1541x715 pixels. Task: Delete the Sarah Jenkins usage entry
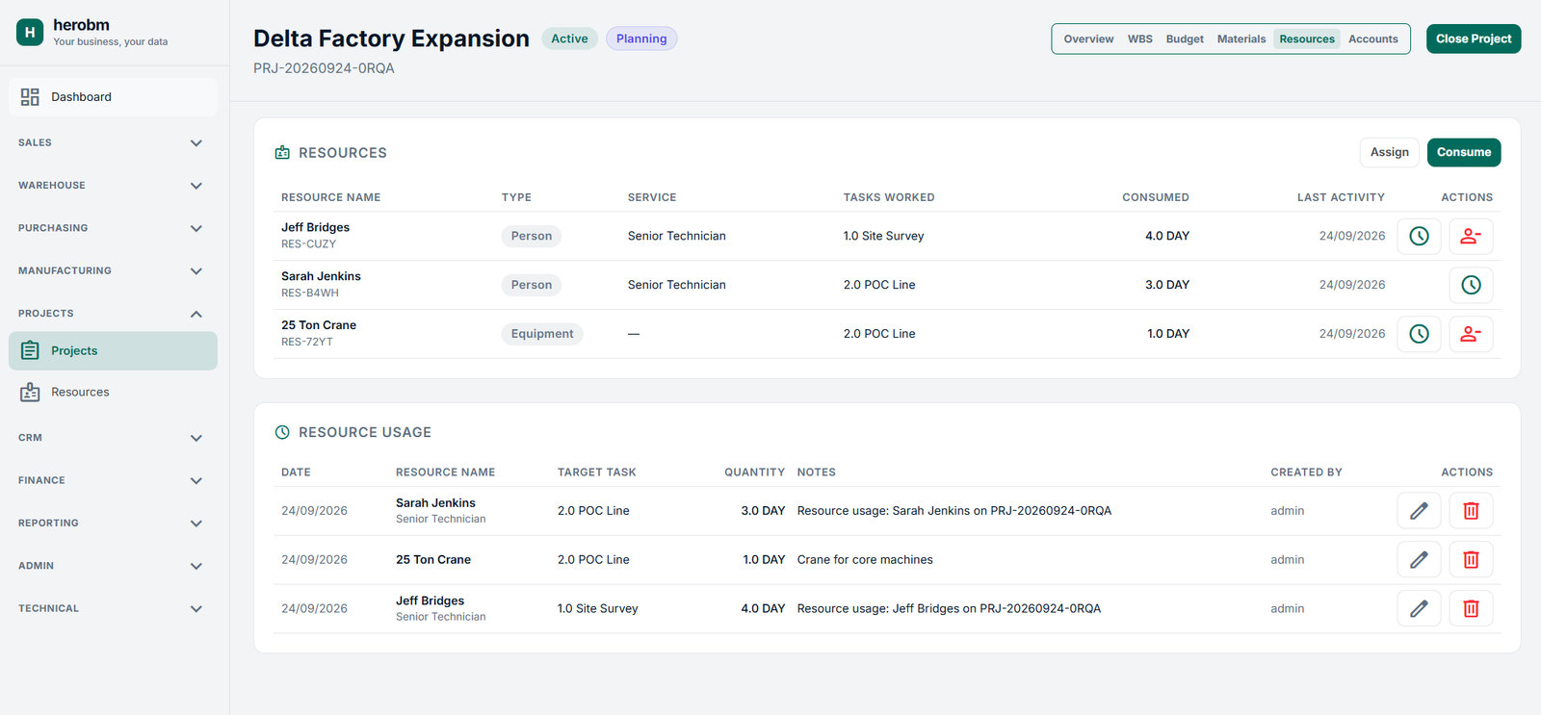(x=1471, y=511)
